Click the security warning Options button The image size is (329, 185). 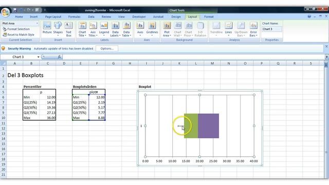tap(107, 48)
